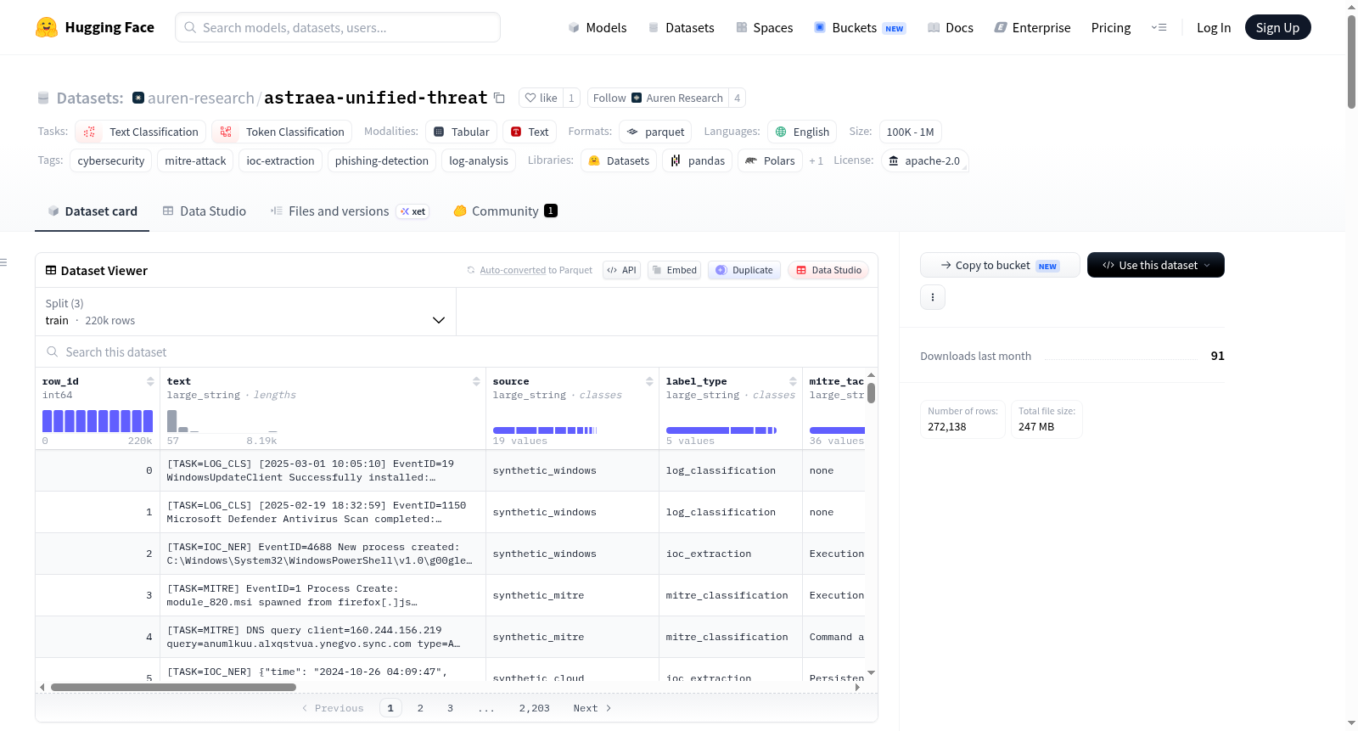Expand the more navigation menu icon
1358x731 pixels.
point(1159,28)
